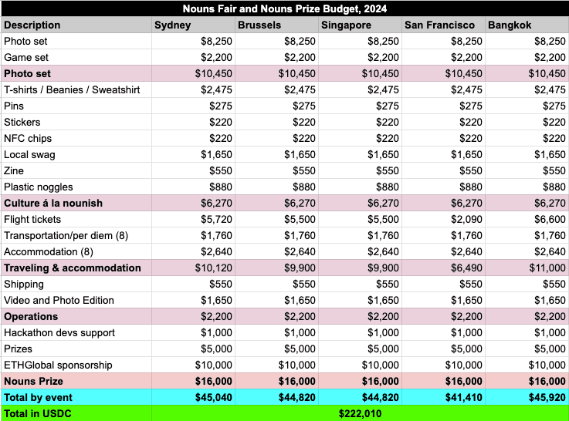Image resolution: width=569 pixels, height=421 pixels.
Task: Click the Traveling & accommodation row label
Action: pos(73,268)
